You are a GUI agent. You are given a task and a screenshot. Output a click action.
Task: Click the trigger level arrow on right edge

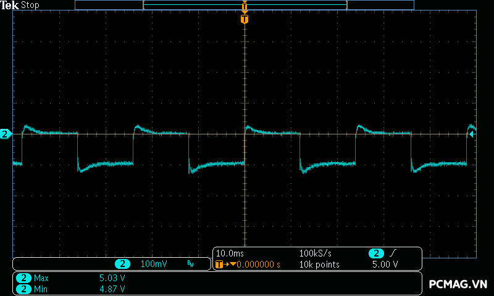(x=472, y=134)
